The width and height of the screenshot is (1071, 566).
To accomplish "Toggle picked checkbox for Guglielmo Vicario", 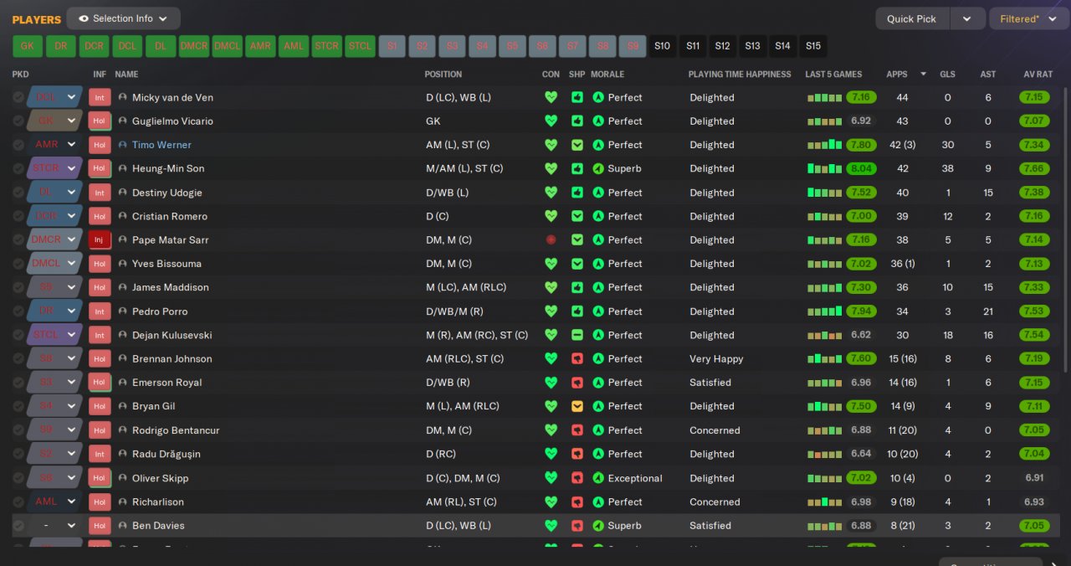I will coord(18,121).
